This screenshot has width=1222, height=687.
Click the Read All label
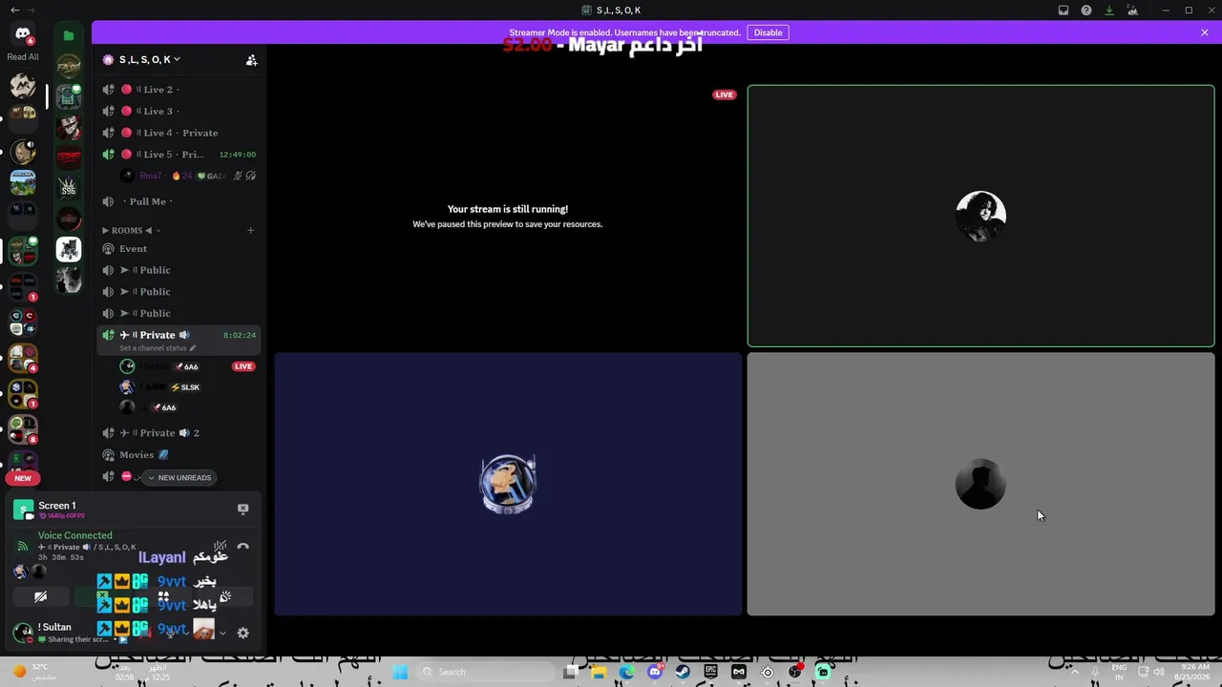coord(23,57)
